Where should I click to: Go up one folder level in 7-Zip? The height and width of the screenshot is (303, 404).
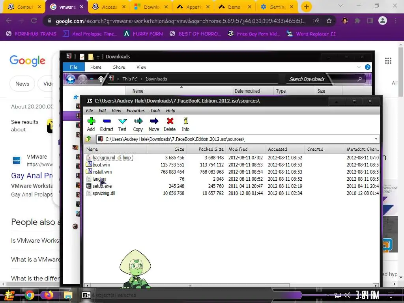(88, 139)
